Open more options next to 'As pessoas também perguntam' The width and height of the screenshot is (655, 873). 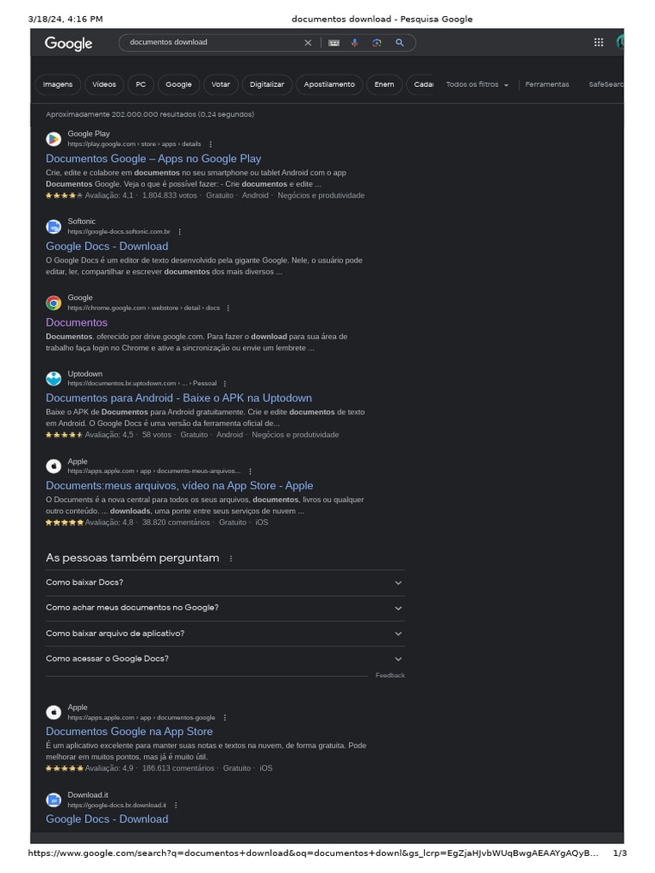[231, 558]
